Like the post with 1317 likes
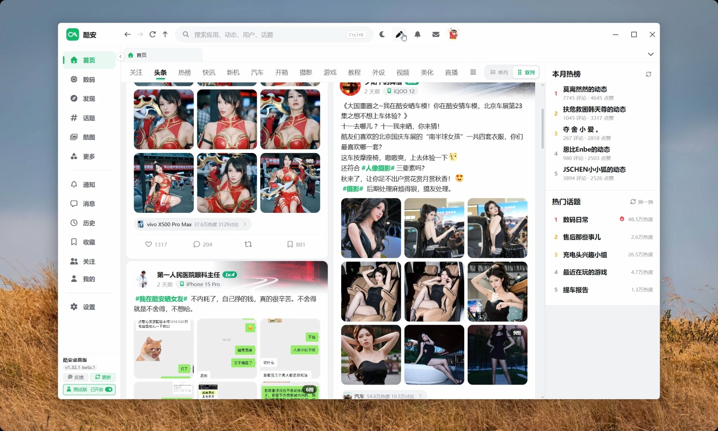Screen dimensions: 718x431 pyautogui.click(x=156, y=244)
